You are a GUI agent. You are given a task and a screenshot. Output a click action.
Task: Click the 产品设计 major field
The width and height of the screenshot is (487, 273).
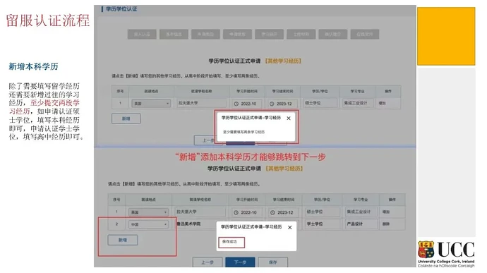click(361, 224)
